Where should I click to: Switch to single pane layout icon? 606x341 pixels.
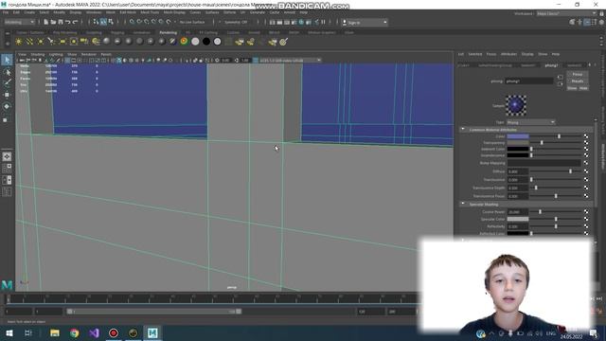pyautogui.click(x=7, y=156)
